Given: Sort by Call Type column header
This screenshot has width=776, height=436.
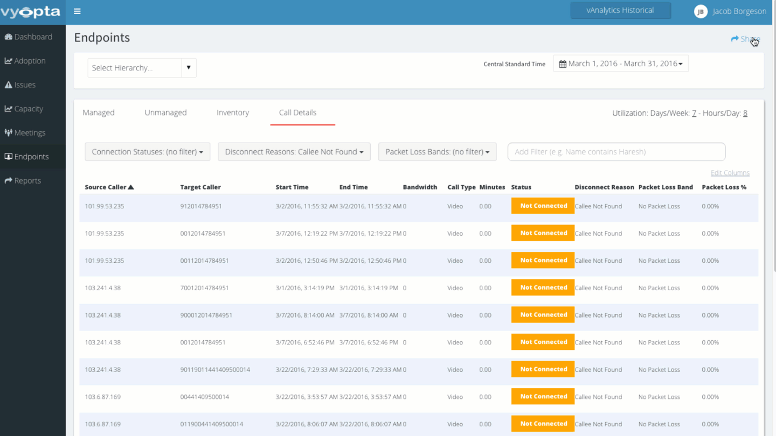Looking at the screenshot, I should (x=461, y=187).
